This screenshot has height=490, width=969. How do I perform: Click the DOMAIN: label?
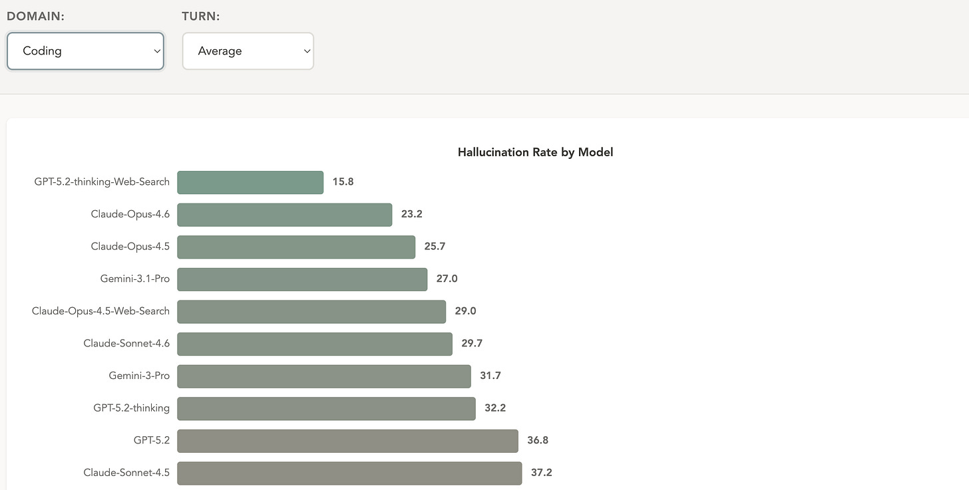click(35, 17)
